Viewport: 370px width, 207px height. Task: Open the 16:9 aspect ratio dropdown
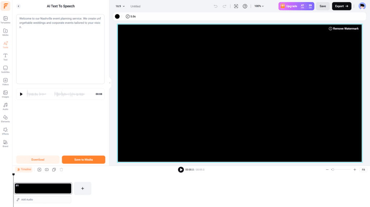click(120, 6)
